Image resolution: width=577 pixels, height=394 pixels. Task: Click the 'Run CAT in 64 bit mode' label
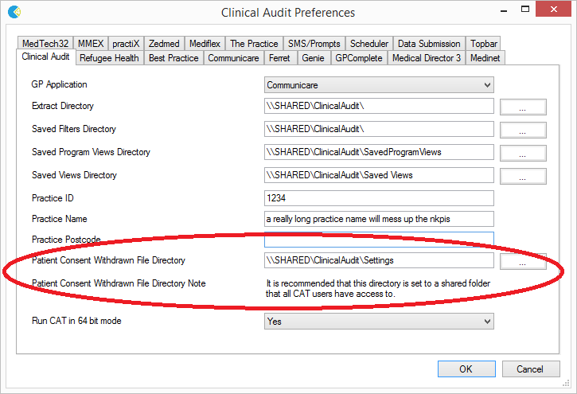click(x=76, y=321)
